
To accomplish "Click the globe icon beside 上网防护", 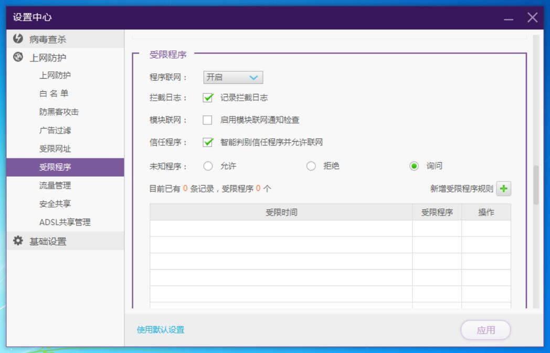I will pos(18,57).
